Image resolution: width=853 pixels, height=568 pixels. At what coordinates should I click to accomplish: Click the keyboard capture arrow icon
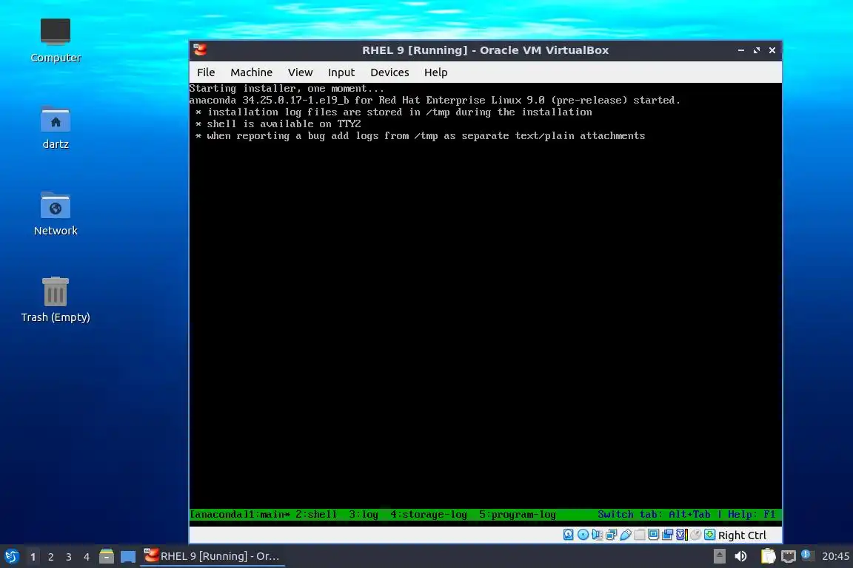tap(709, 535)
